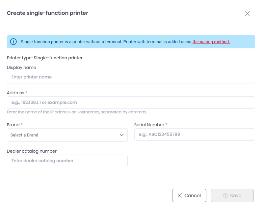262x209 pixels.
Task: Select the Serial Number text field
Action: pos(194,134)
